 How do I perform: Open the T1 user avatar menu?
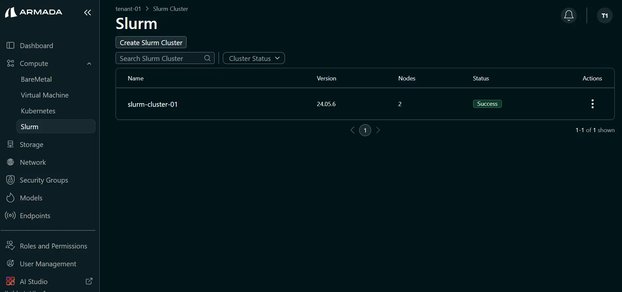[x=605, y=15]
